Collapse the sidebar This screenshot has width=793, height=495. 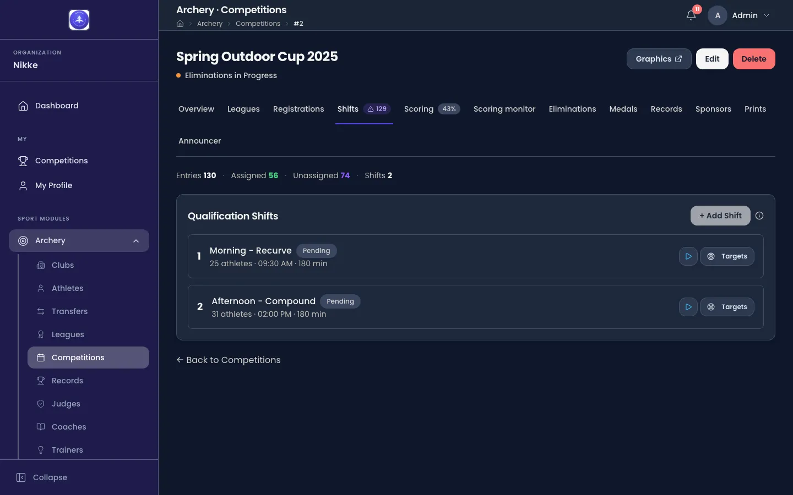pos(42,477)
